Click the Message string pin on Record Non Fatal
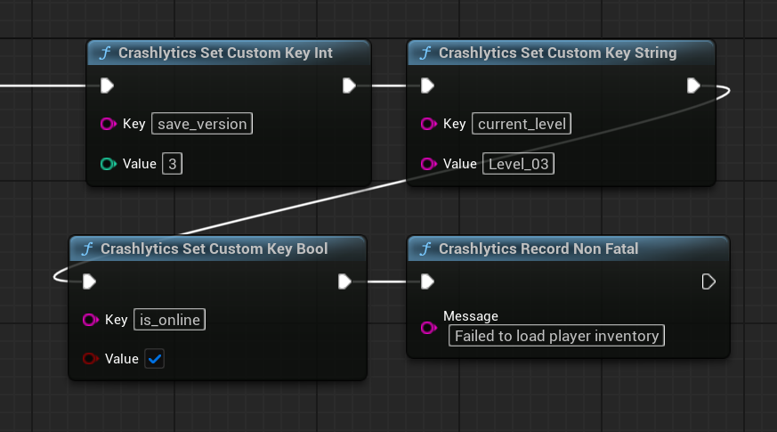Screen dimensions: 777x432 (428, 328)
